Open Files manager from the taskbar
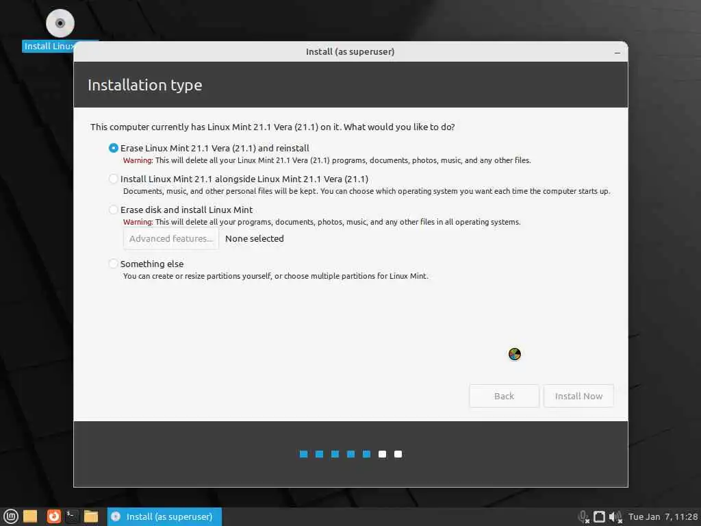This screenshot has width=701, height=526. point(91,516)
